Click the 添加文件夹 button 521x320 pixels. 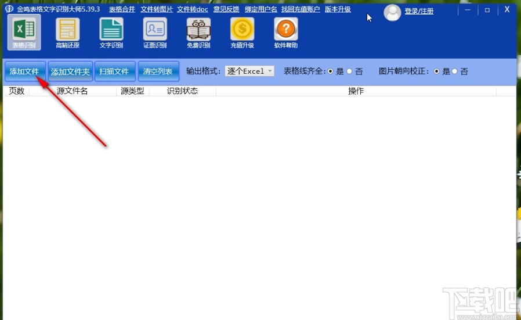coord(70,71)
